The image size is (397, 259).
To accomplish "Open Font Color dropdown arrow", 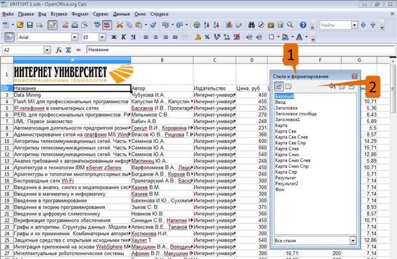I will point(306,37).
